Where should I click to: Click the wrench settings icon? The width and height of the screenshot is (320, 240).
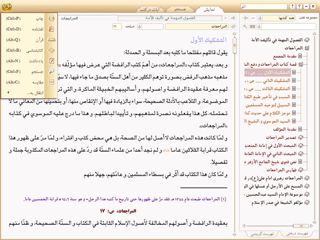click(x=245, y=27)
